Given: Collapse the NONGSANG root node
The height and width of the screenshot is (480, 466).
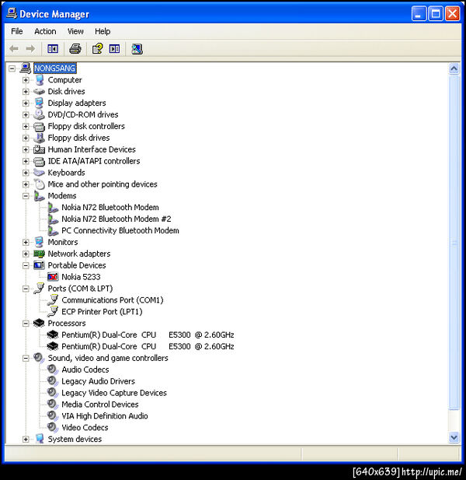Looking at the screenshot, I should (12, 68).
